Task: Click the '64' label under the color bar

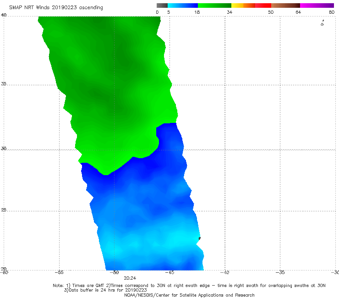Action: (298, 12)
